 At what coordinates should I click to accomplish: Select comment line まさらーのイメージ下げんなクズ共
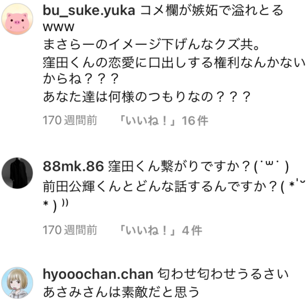click(x=151, y=45)
